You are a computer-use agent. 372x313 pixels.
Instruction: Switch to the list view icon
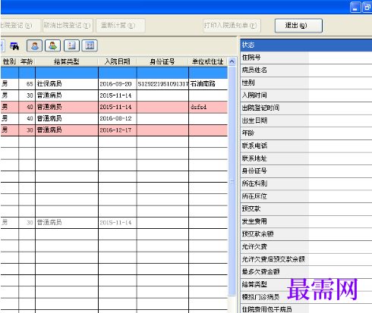tap(71, 45)
